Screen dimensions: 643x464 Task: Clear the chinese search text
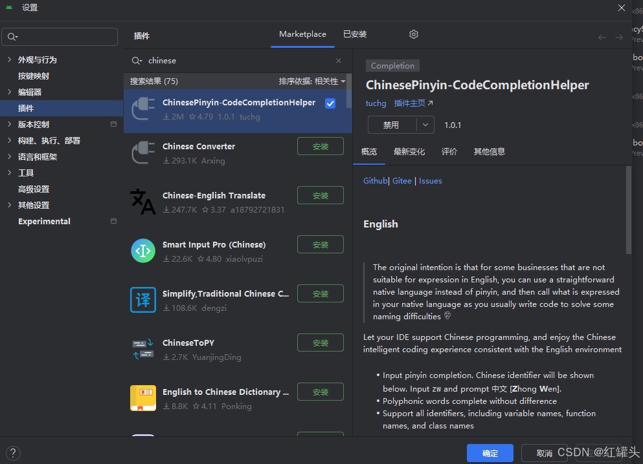[338, 61]
